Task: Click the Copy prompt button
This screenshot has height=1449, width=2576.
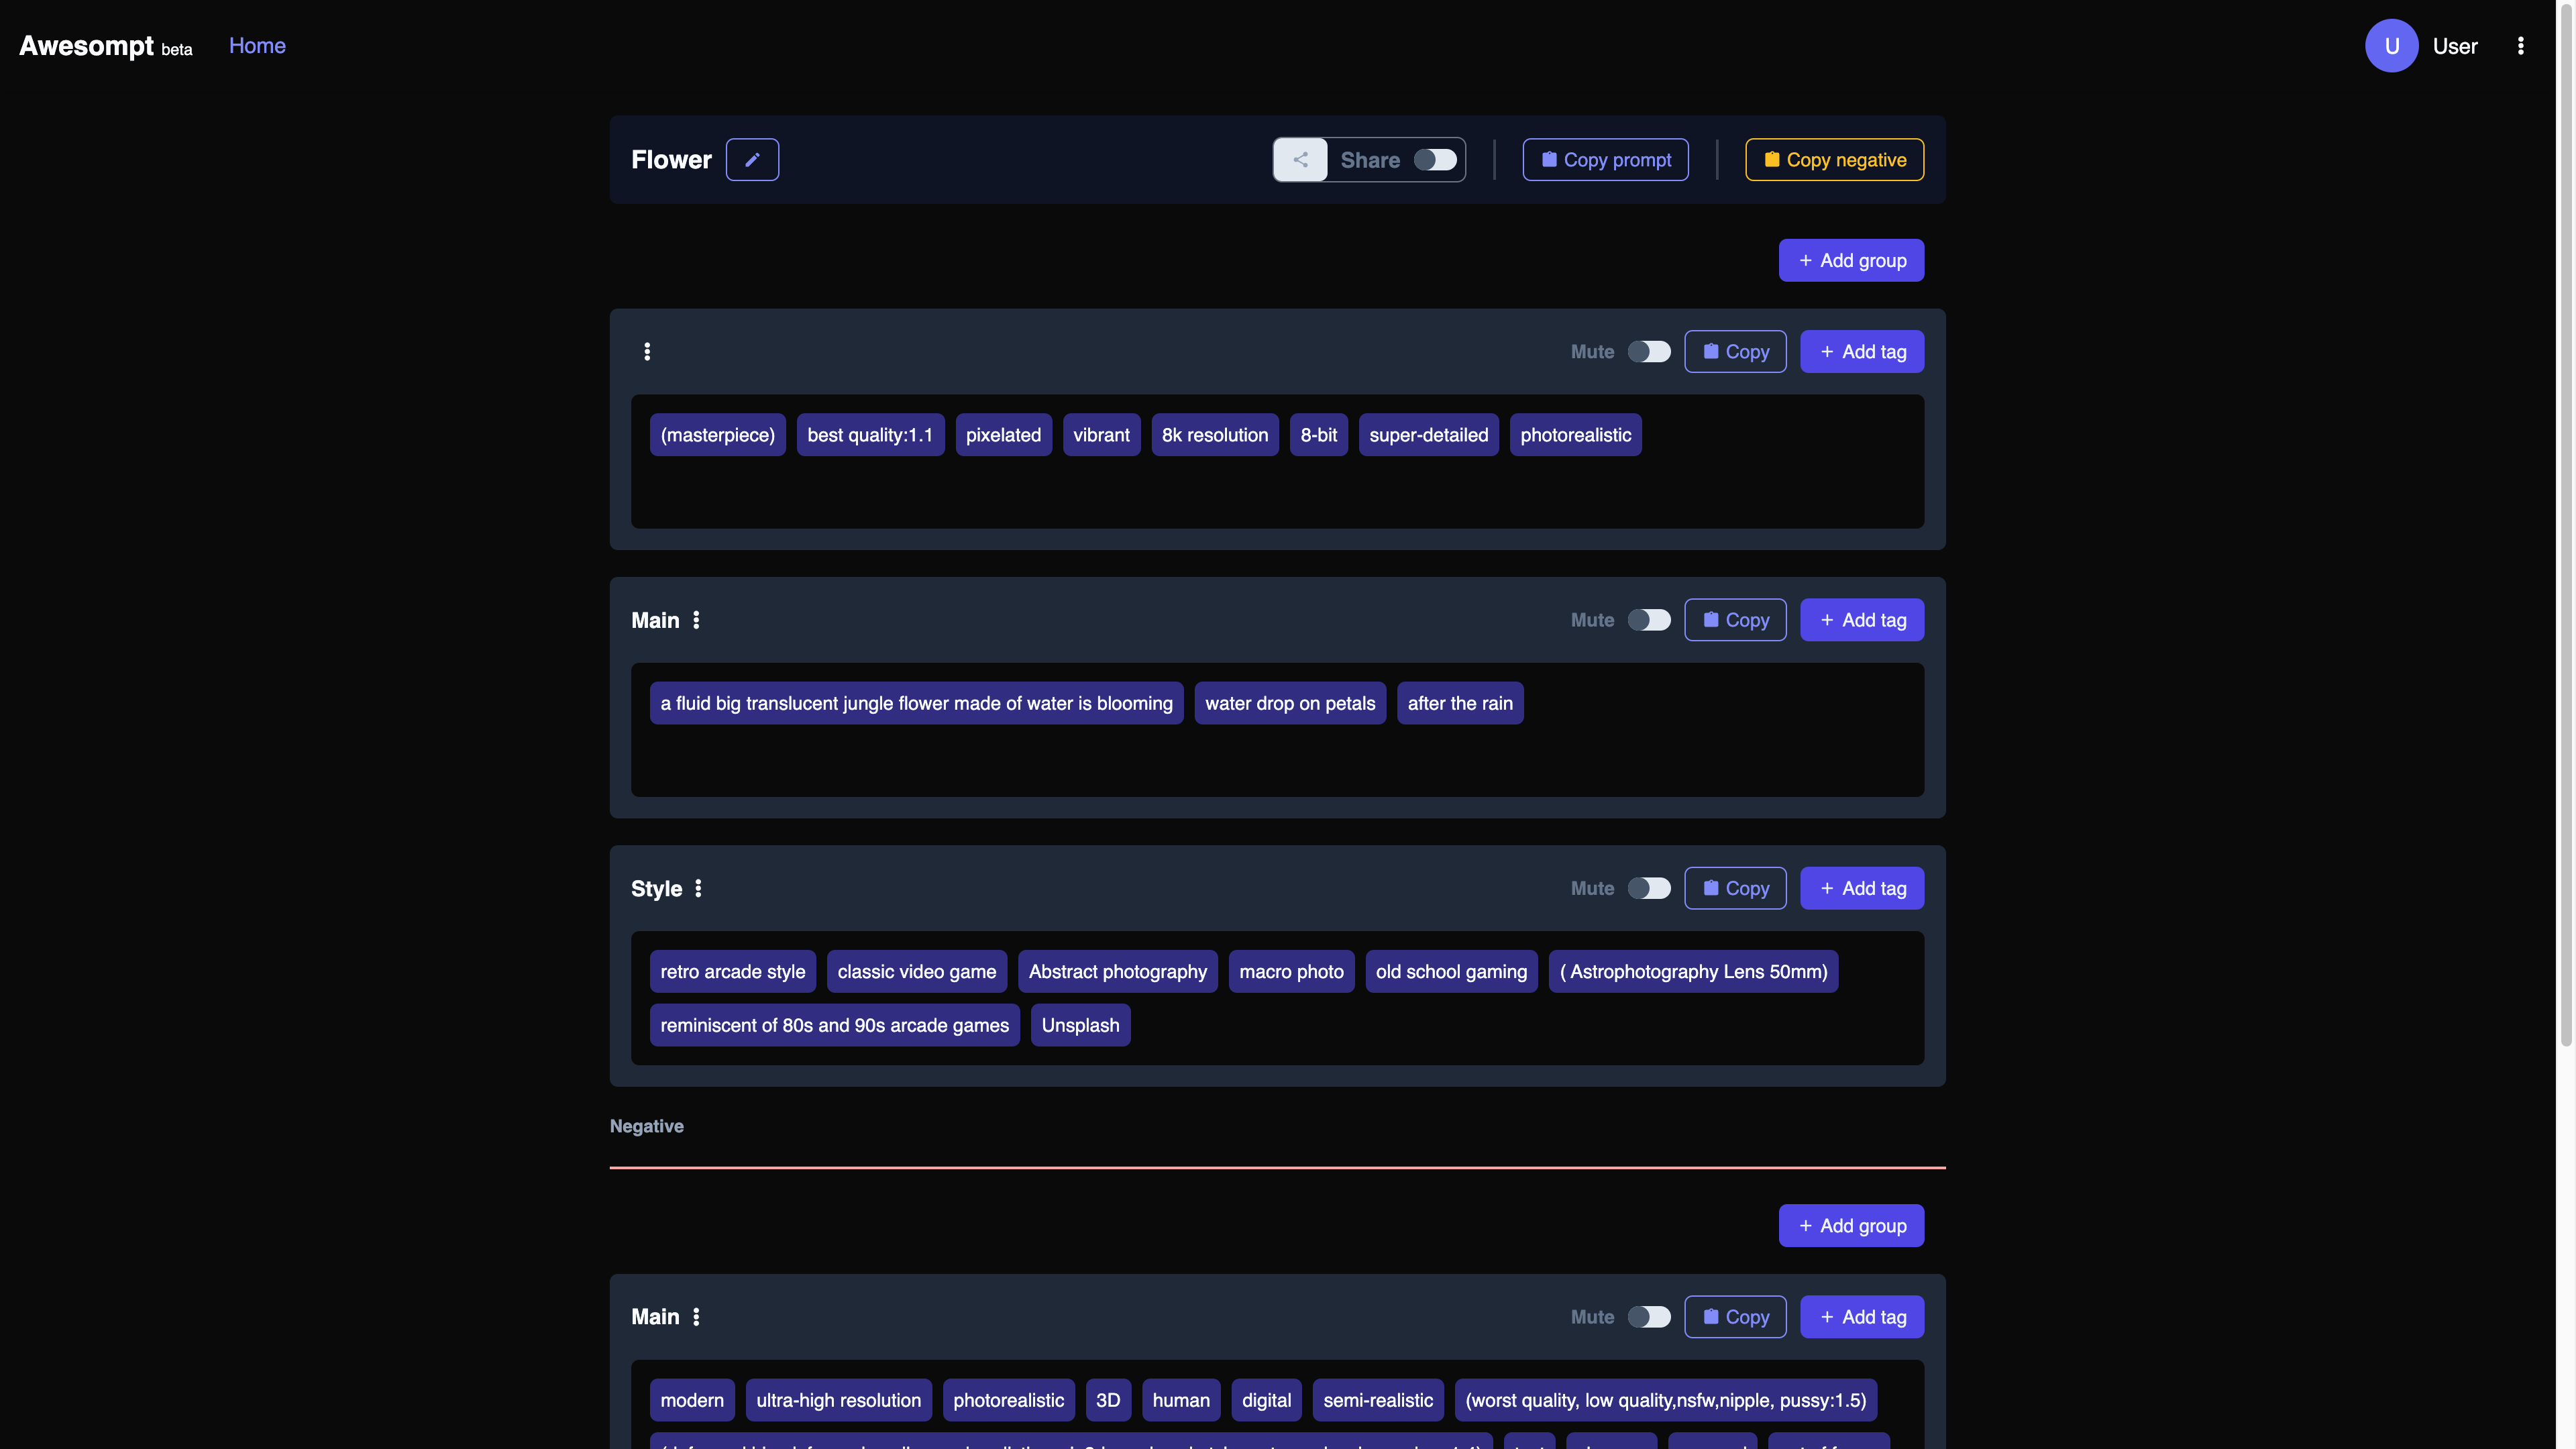Action: (x=1605, y=160)
